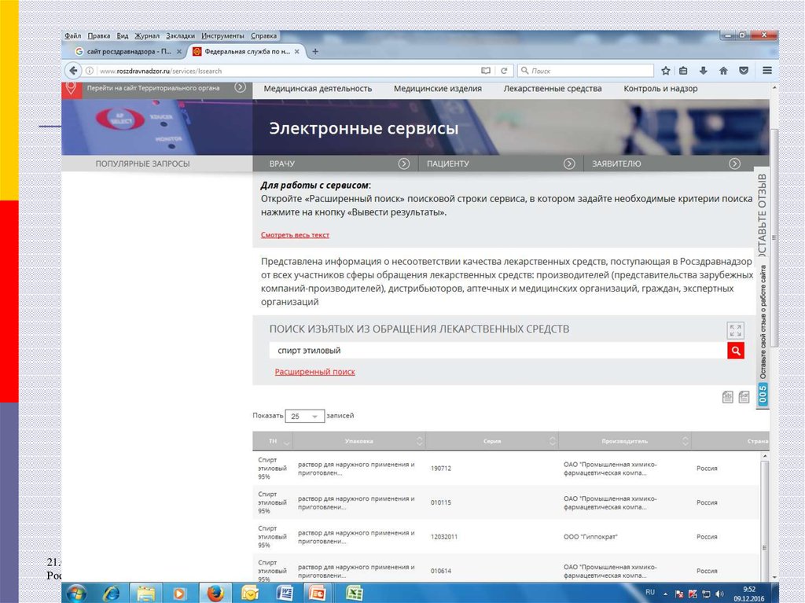Click the search field containing спирт этиловый

click(495, 351)
